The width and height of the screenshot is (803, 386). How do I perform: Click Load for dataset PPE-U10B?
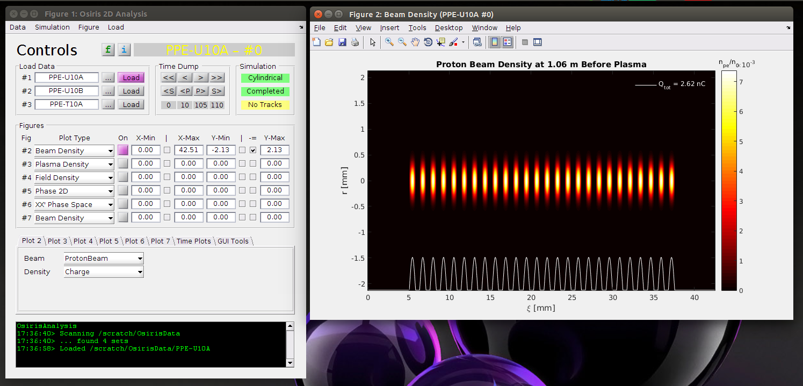(131, 91)
